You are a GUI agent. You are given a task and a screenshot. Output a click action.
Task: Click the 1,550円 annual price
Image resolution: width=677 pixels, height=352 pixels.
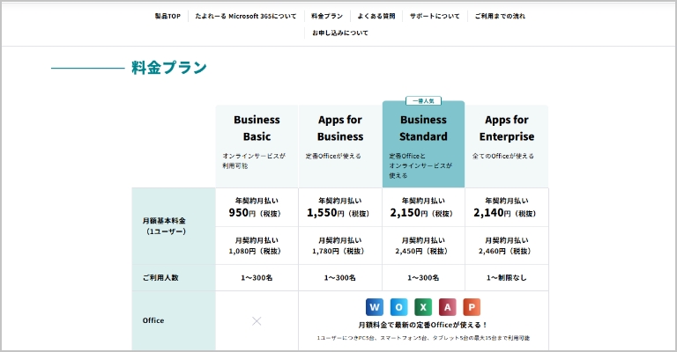(x=338, y=213)
